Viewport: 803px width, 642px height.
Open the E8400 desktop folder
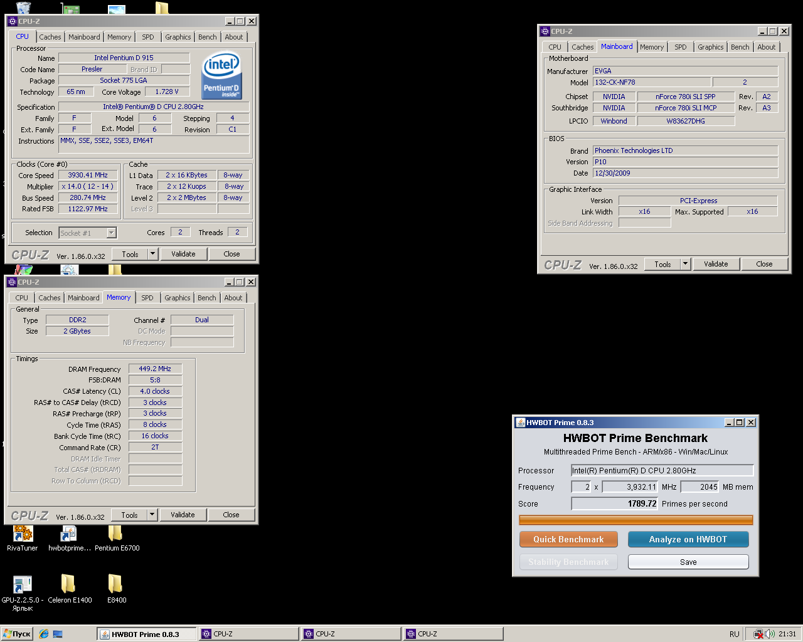pyautogui.click(x=115, y=584)
